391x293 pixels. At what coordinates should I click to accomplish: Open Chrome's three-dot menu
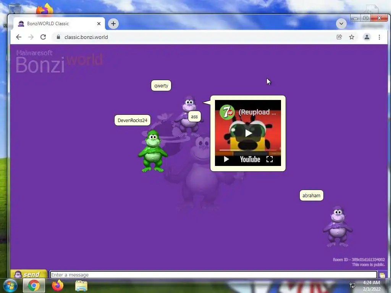(x=379, y=37)
